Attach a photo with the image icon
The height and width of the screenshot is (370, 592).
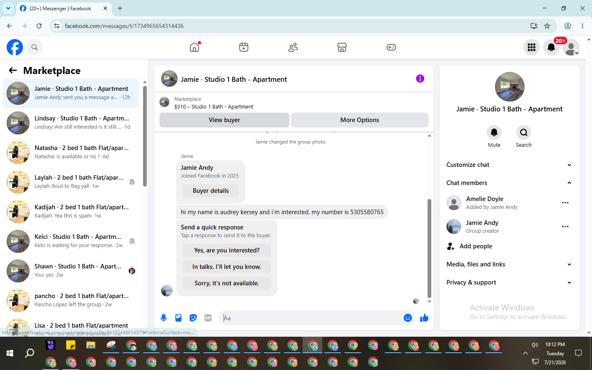pyautogui.click(x=178, y=318)
